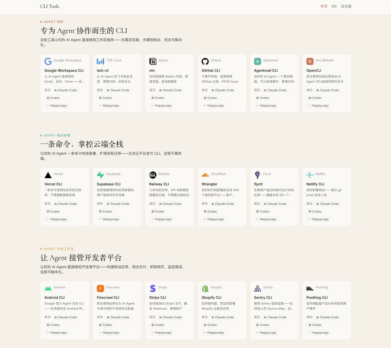Click the Lark bar-chart logo icon
The width and height of the screenshot is (391, 348).
[x=100, y=61]
